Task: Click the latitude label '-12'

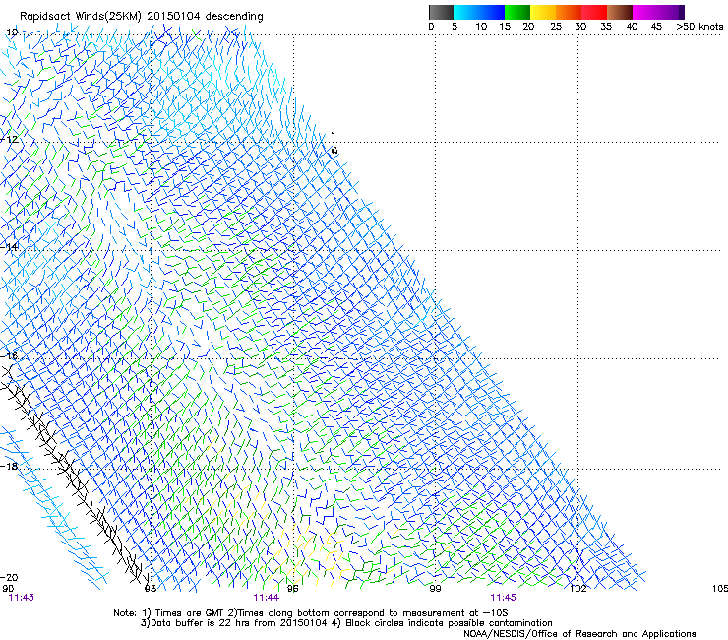Action: click(x=9, y=140)
